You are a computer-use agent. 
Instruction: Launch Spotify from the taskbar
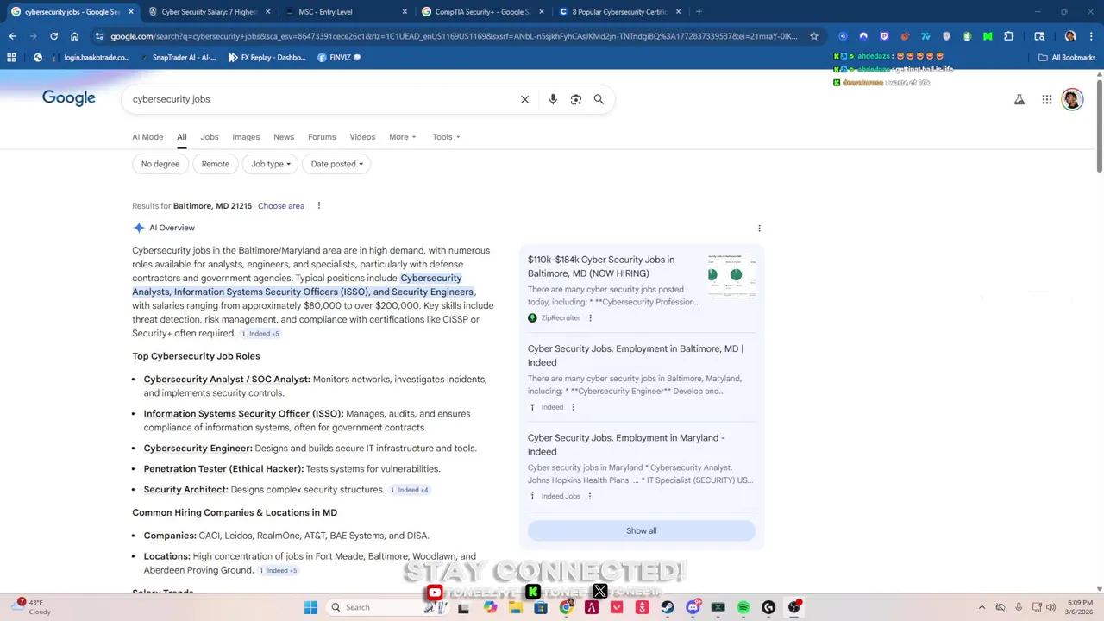[x=743, y=607]
